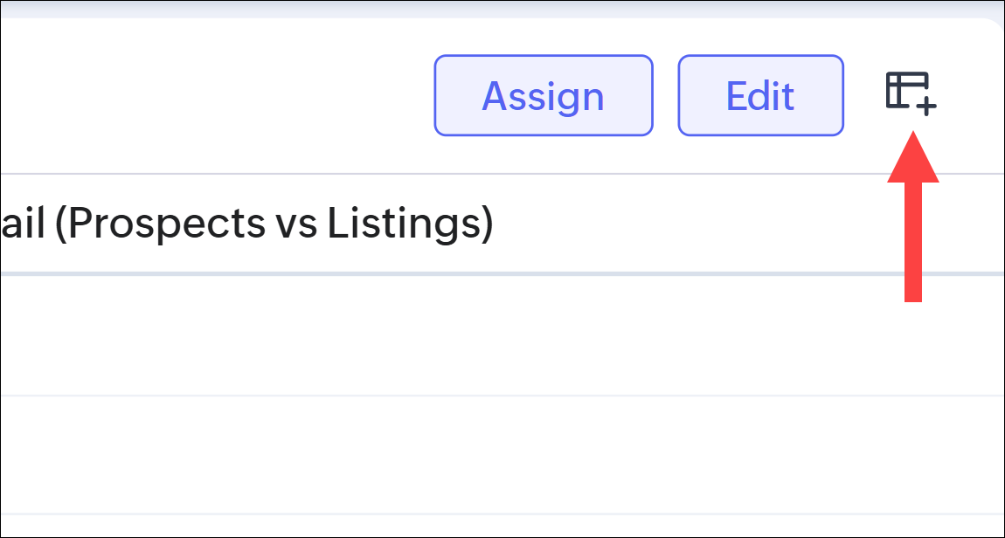Add a column using the table plus icon
Viewport: 1005px width, 538px height.
pyautogui.click(x=911, y=93)
